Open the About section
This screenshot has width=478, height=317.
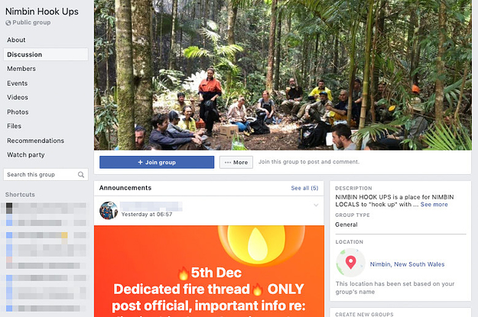pyautogui.click(x=16, y=40)
